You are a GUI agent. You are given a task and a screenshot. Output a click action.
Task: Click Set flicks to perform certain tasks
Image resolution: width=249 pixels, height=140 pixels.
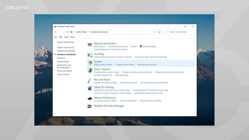coord(154,83)
